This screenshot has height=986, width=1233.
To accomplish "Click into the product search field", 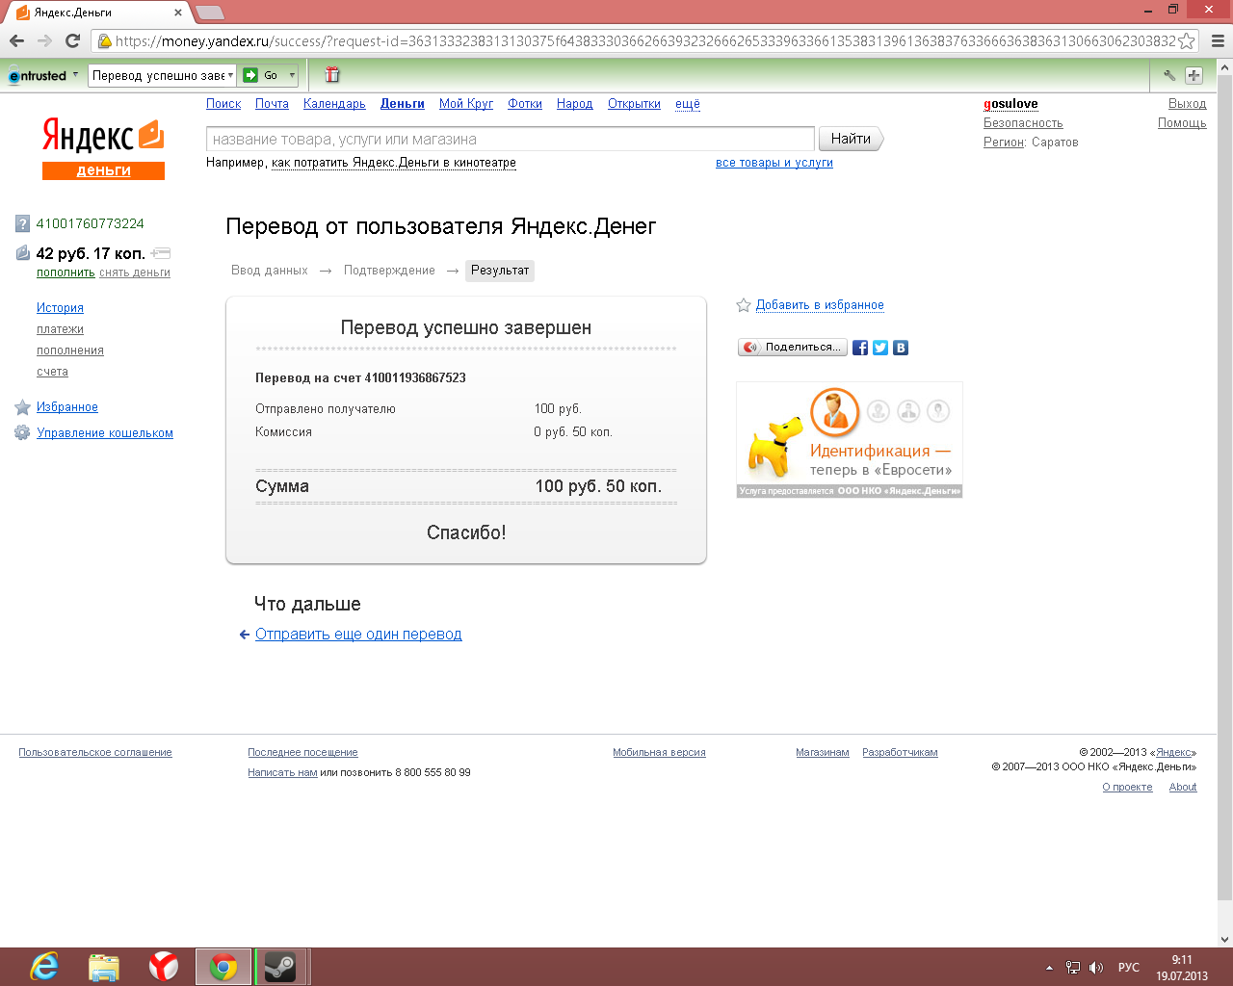I will coord(511,140).
